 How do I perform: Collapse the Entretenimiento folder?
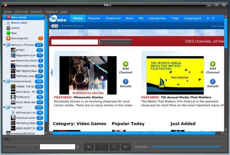pos(4,81)
